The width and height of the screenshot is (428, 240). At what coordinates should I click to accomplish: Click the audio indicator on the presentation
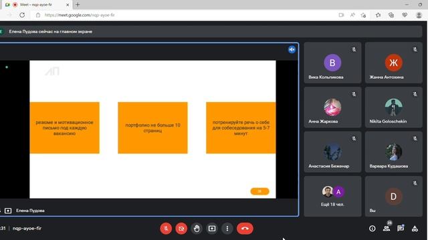click(292, 49)
